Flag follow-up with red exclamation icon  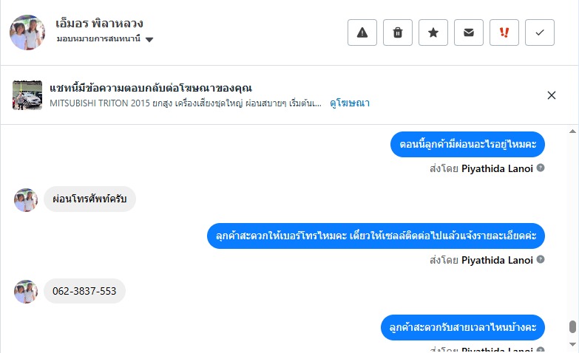coord(504,32)
